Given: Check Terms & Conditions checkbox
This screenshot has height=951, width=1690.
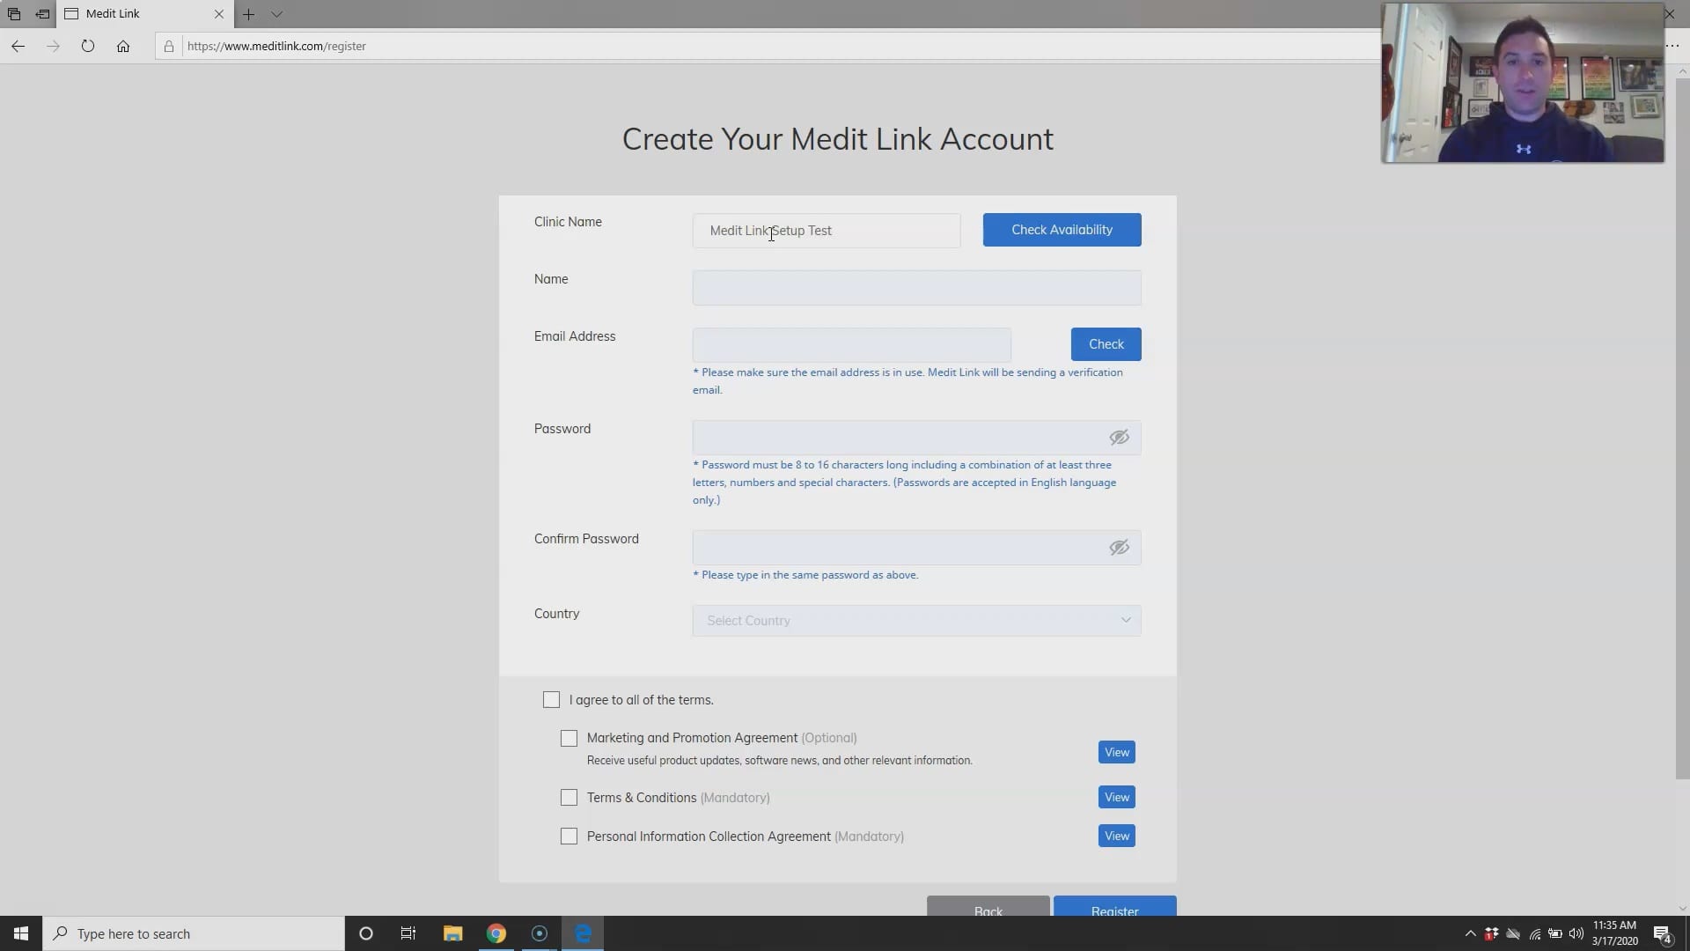Looking at the screenshot, I should coord(569,798).
